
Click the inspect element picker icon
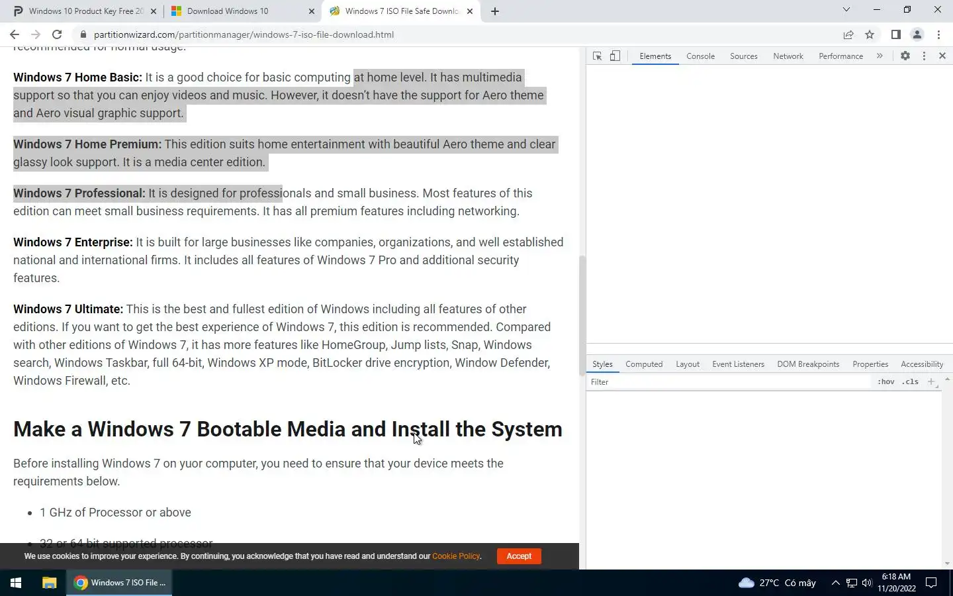tap(597, 56)
